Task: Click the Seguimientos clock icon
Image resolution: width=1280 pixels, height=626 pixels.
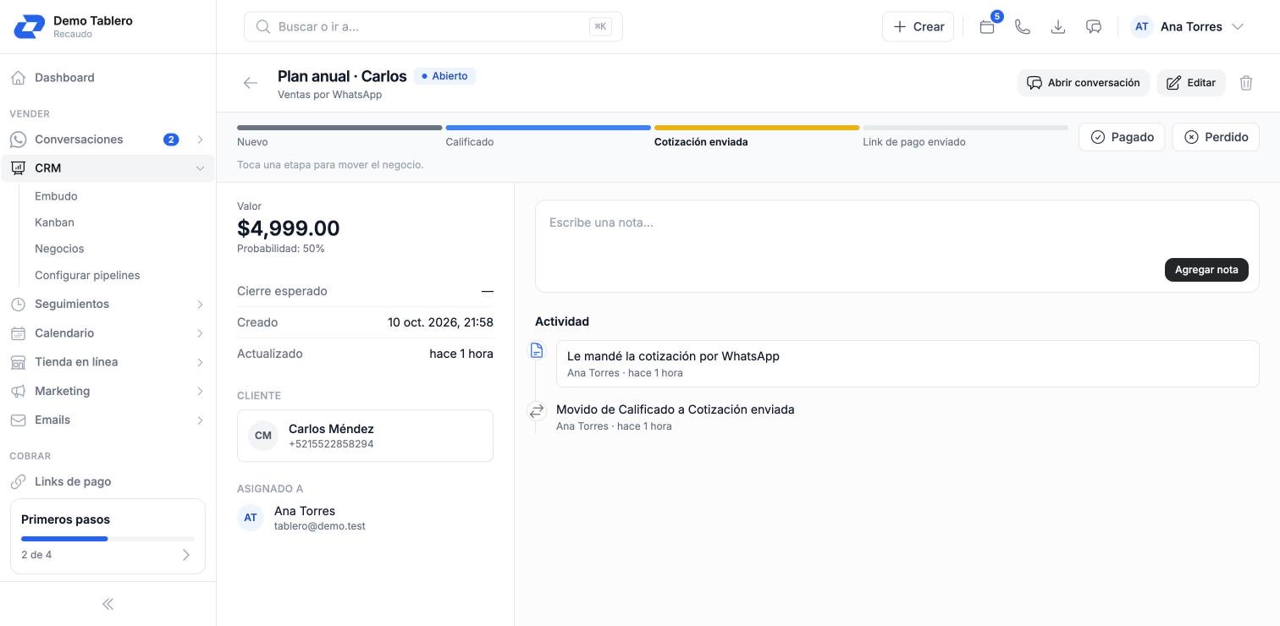Action: [18, 304]
